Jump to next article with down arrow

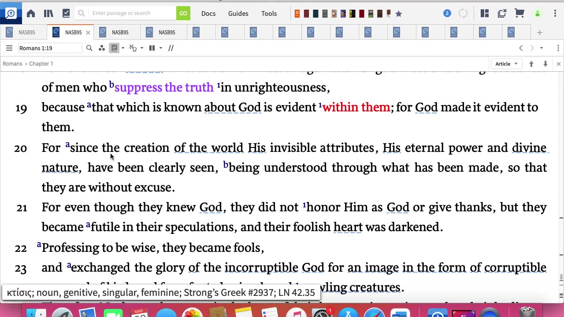coord(545,64)
